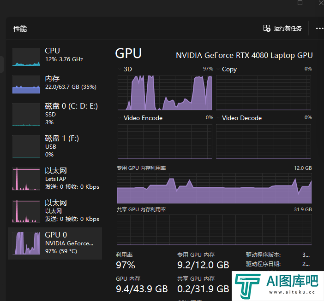The image size is (324, 301).
Task: Click the Copy engine graph
Action: point(264,93)
